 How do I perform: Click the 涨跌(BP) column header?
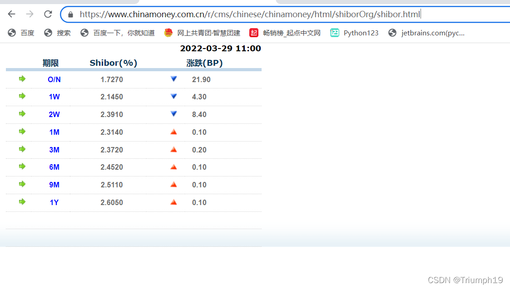click(204, 63)
